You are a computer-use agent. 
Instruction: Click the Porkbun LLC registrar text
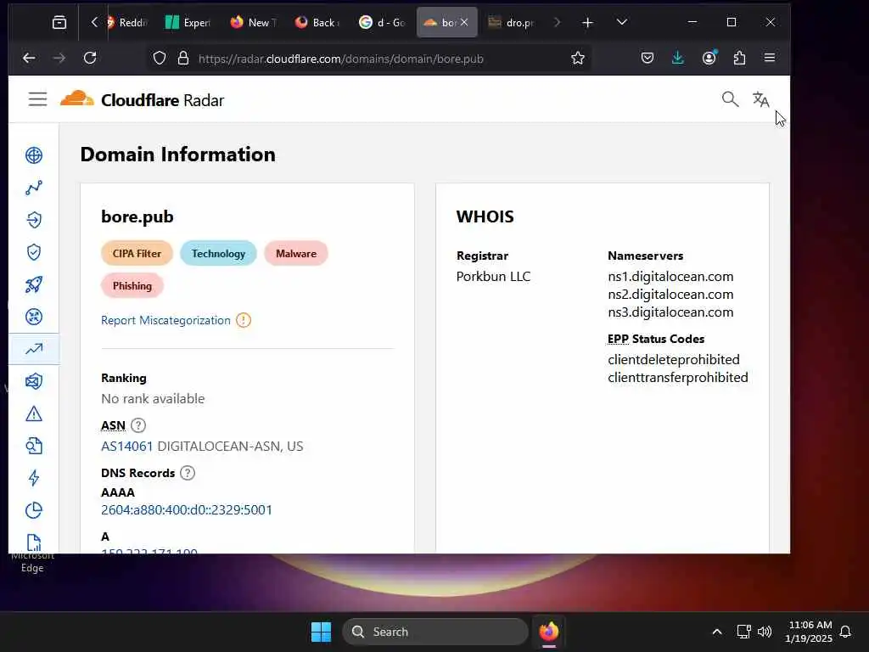tap(493, 276)
